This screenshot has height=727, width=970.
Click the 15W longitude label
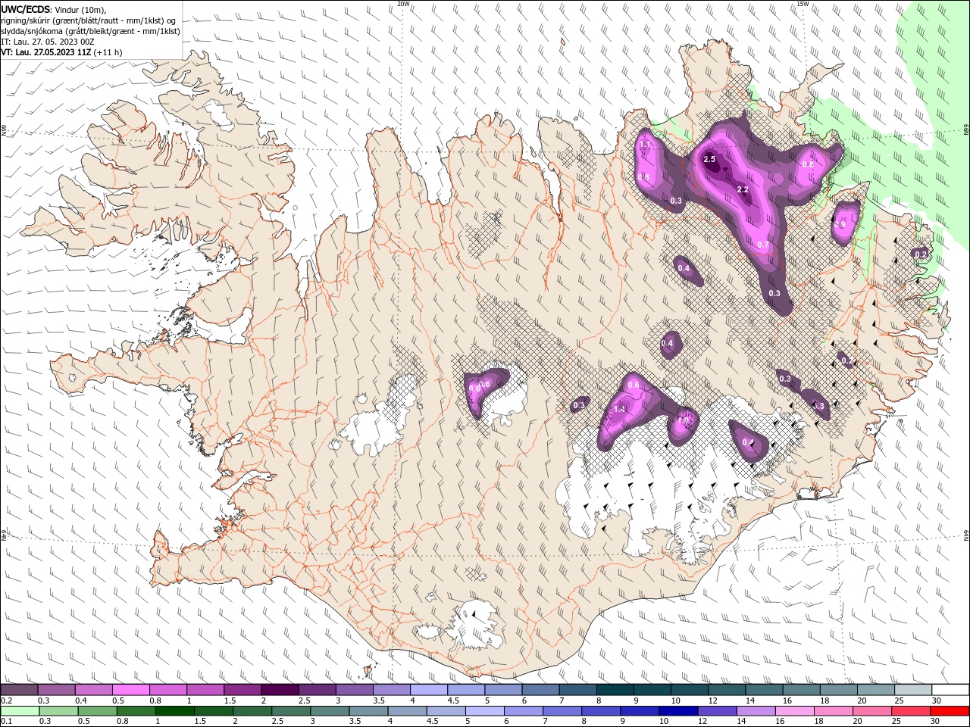pos(803,4)
